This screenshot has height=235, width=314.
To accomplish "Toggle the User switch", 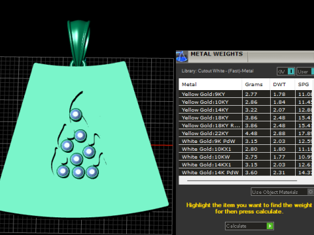I will pyautogui.click(x=305, y=71).
